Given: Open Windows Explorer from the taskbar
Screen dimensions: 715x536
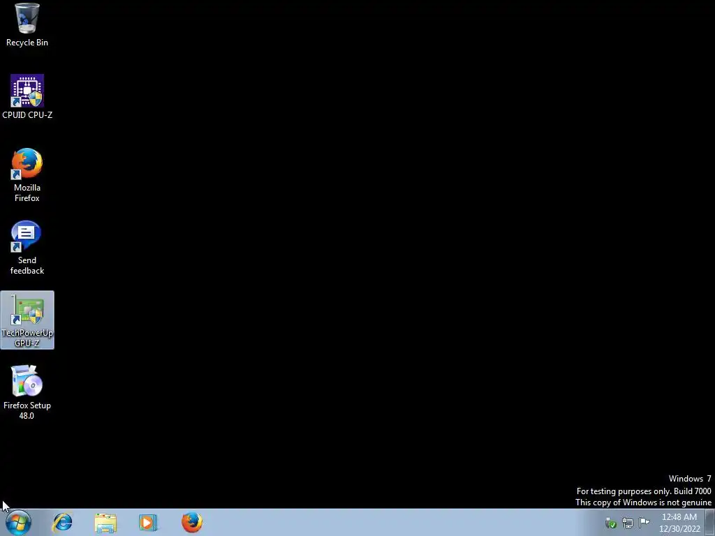Looking at the screenshot, I should click(105, 522).
